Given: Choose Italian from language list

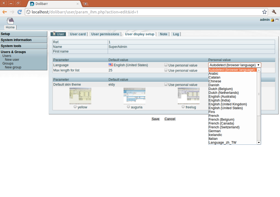Looking at the screenshot, I should [232, 139].
